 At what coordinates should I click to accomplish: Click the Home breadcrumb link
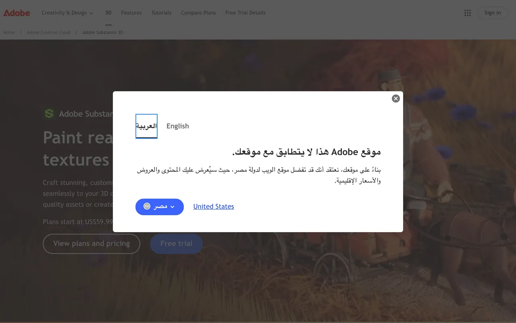(9, 32)
